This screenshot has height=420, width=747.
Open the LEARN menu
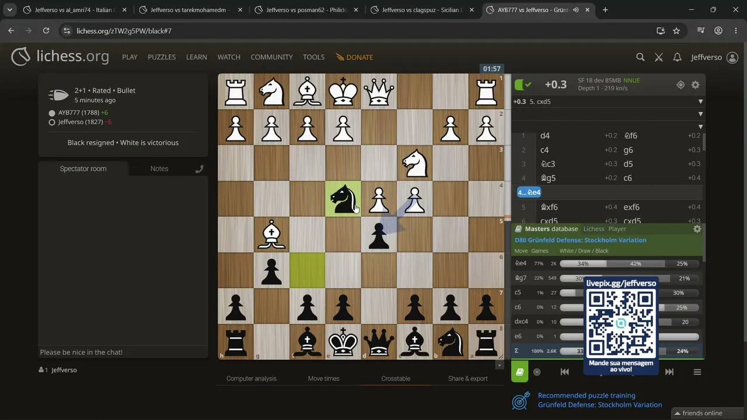(x=197, y=57)
